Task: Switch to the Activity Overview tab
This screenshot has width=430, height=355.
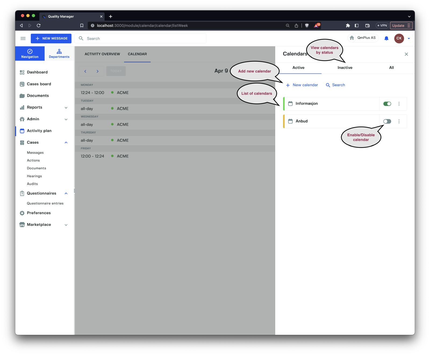Action: [102, 54]
